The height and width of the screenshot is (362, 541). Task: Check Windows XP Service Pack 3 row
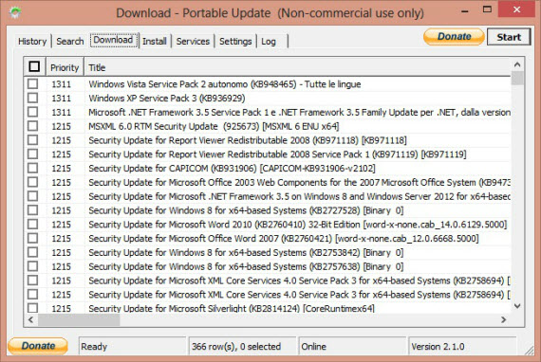33,98
